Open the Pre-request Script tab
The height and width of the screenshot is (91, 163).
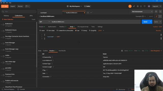coord(83,27)
